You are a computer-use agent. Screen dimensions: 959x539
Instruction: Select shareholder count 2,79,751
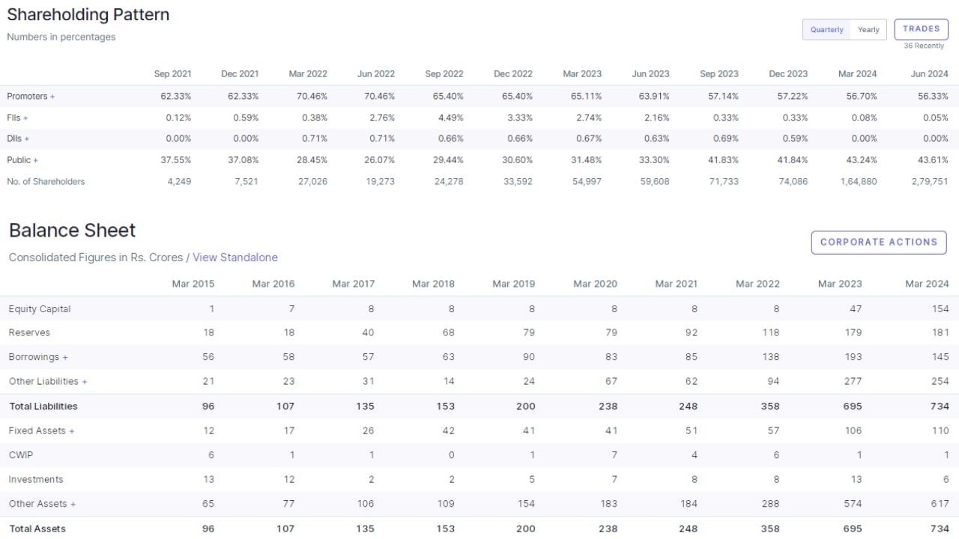tap(930, 182)
